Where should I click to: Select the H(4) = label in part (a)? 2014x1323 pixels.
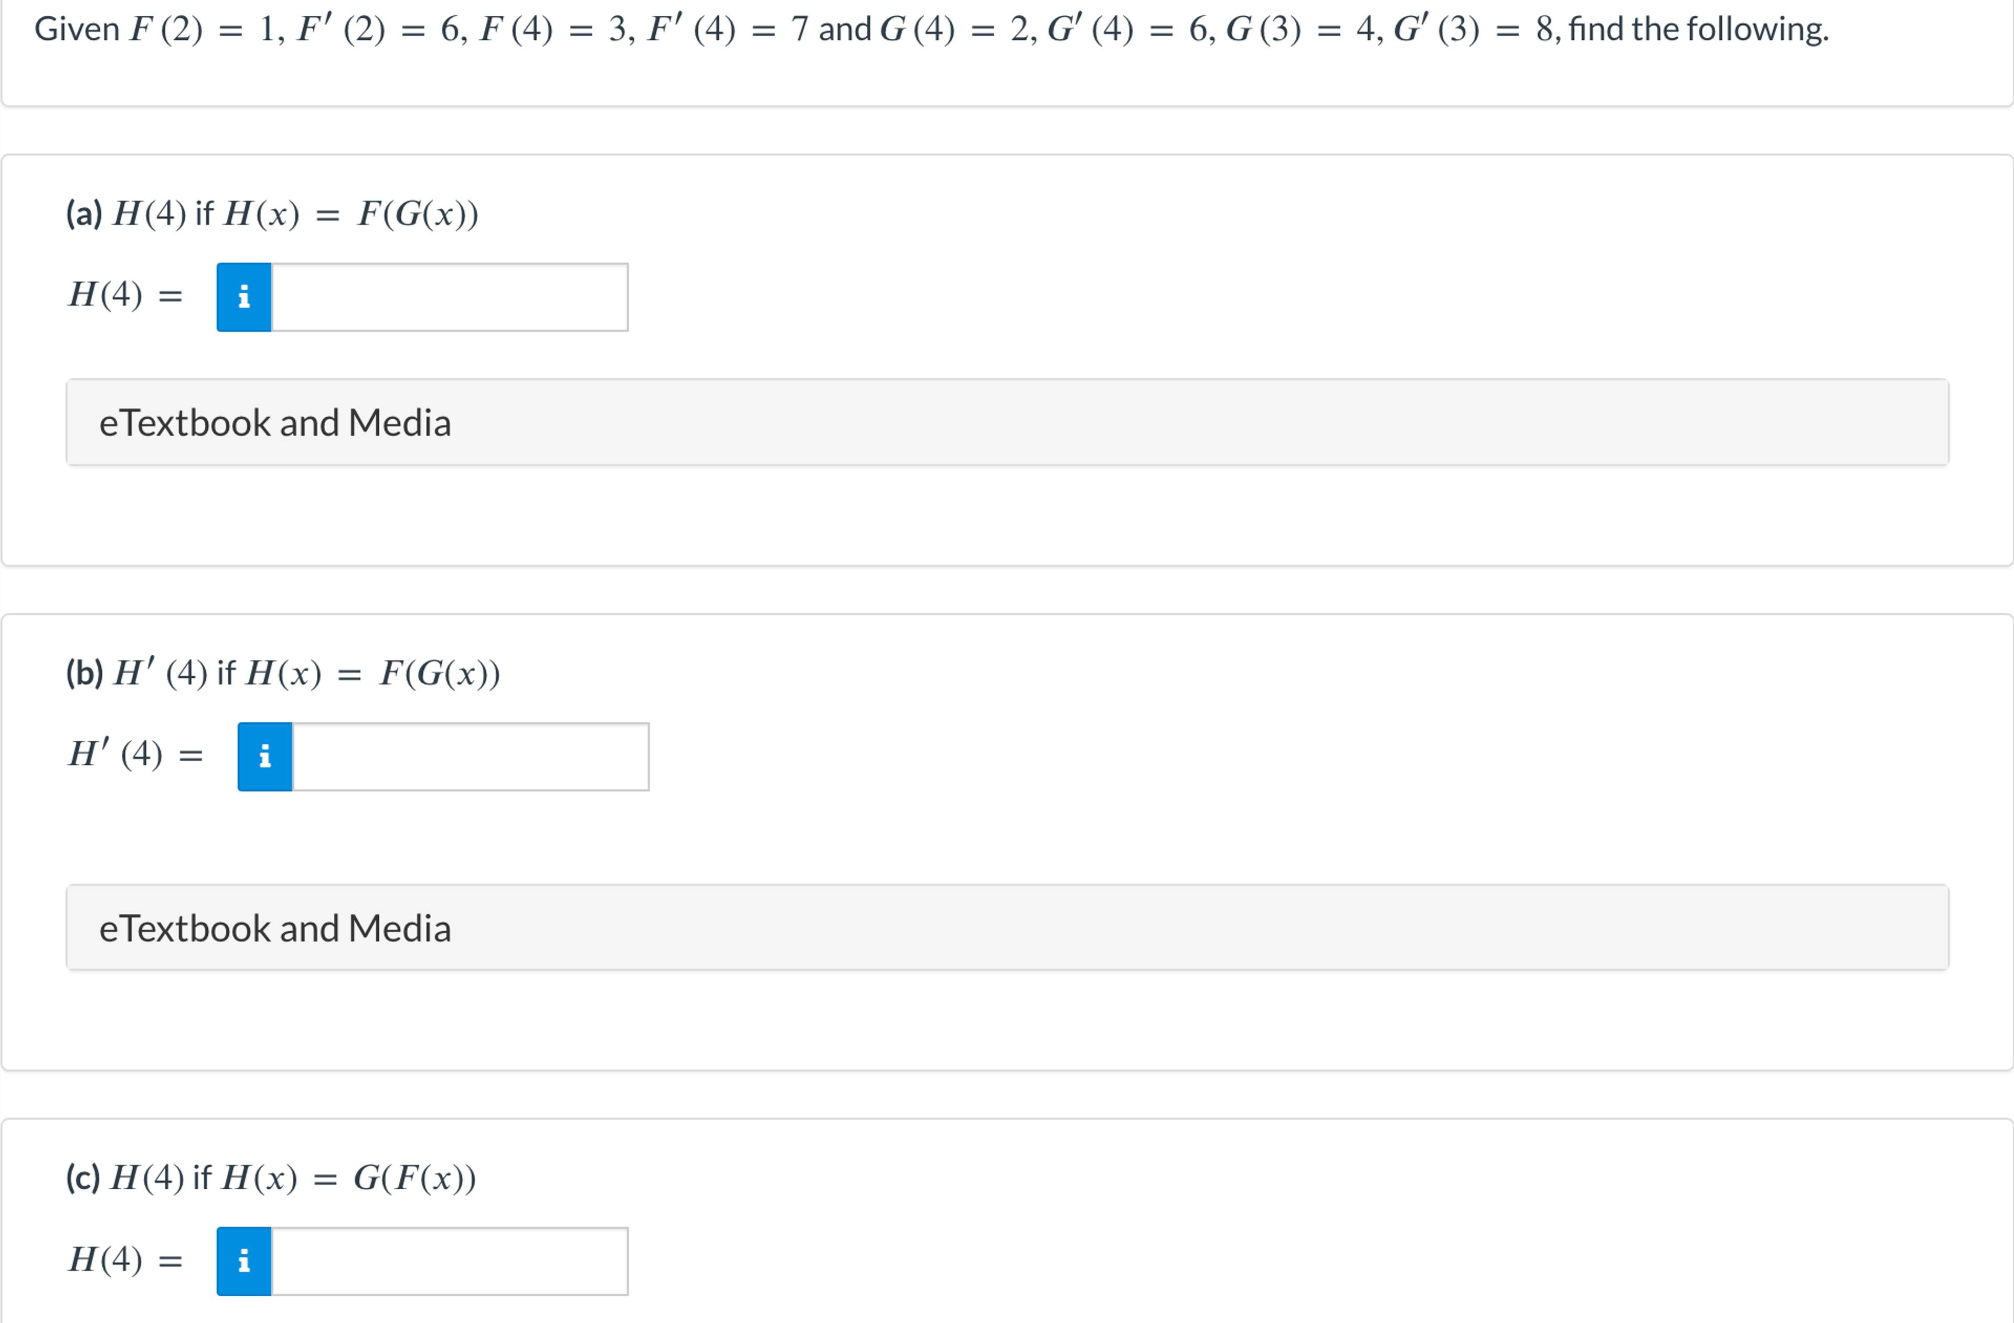pyautogui.click(x=125, y=297)
